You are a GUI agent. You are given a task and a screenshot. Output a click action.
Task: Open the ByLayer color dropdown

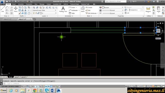click(112, 7)
